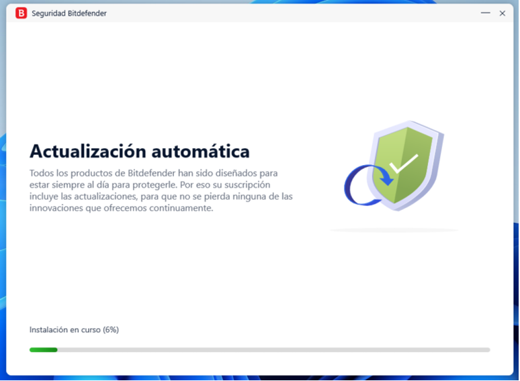Click the right end of the progress bar
Image resolution: width=520 pixels, height=381 pixels.
(487, 349)
